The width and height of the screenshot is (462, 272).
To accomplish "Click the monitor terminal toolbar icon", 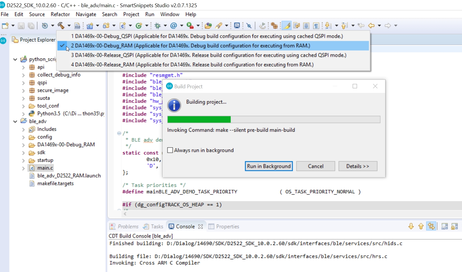I will pyautogui.click(x=237, y=26).
